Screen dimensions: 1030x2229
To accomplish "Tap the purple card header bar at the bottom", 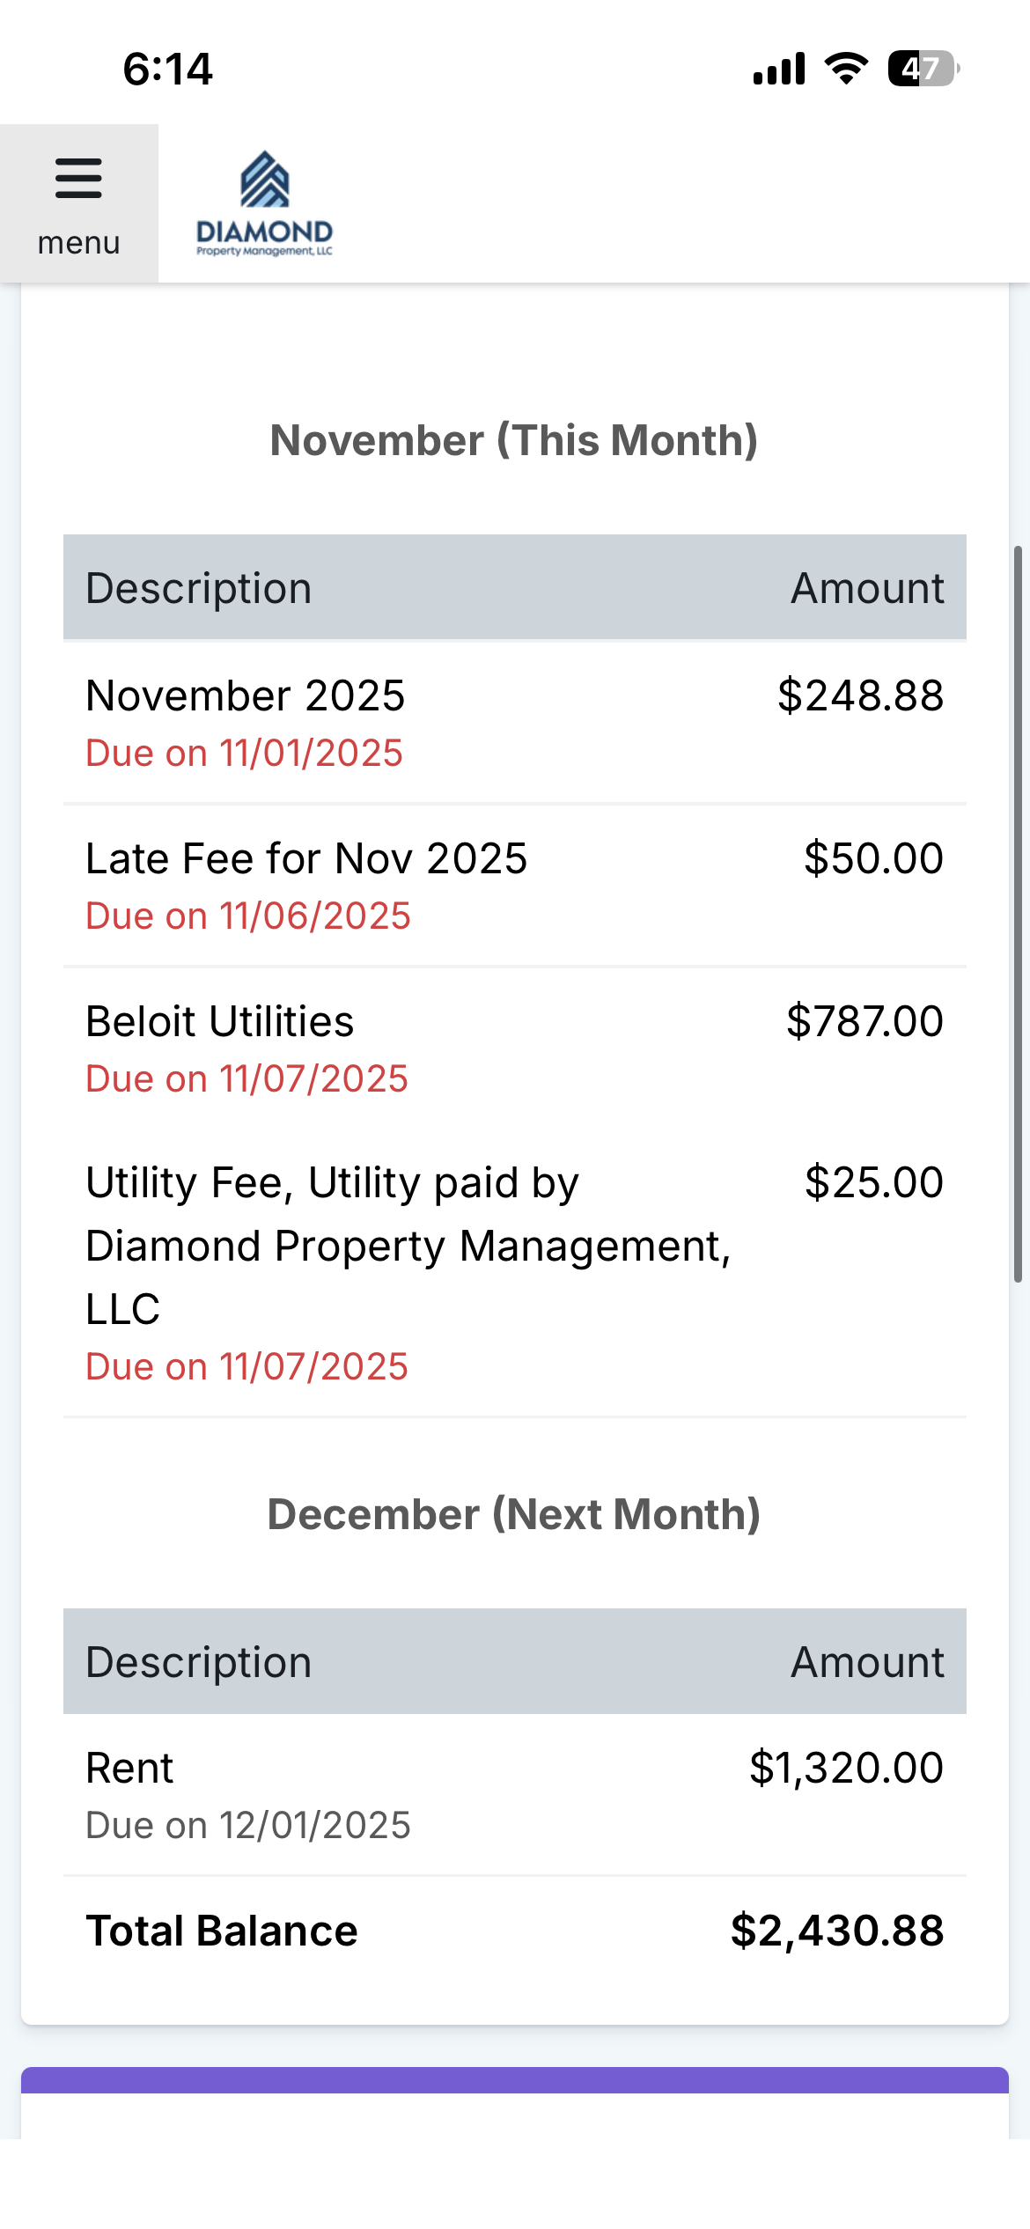I will pyautogui.click(x=514, y=2079).
